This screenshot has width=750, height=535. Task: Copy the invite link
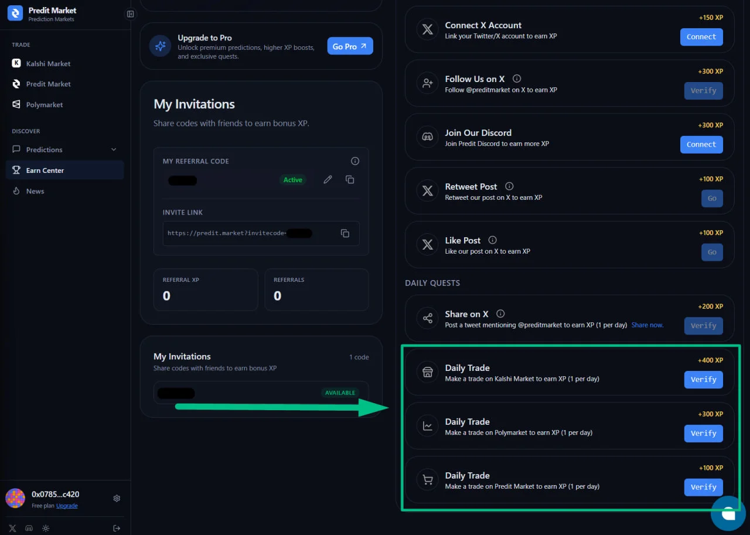click(x=345, y=233)
